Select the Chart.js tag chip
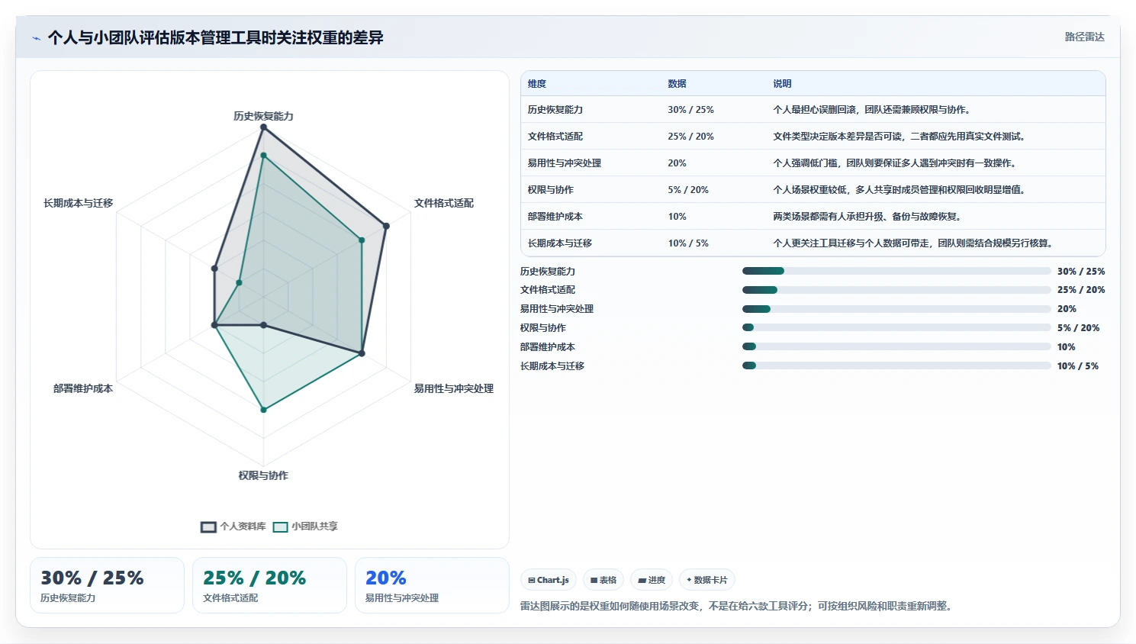The width and height of the screenshot is (1136, 644). pyautogui.click(x=549, y=580)
